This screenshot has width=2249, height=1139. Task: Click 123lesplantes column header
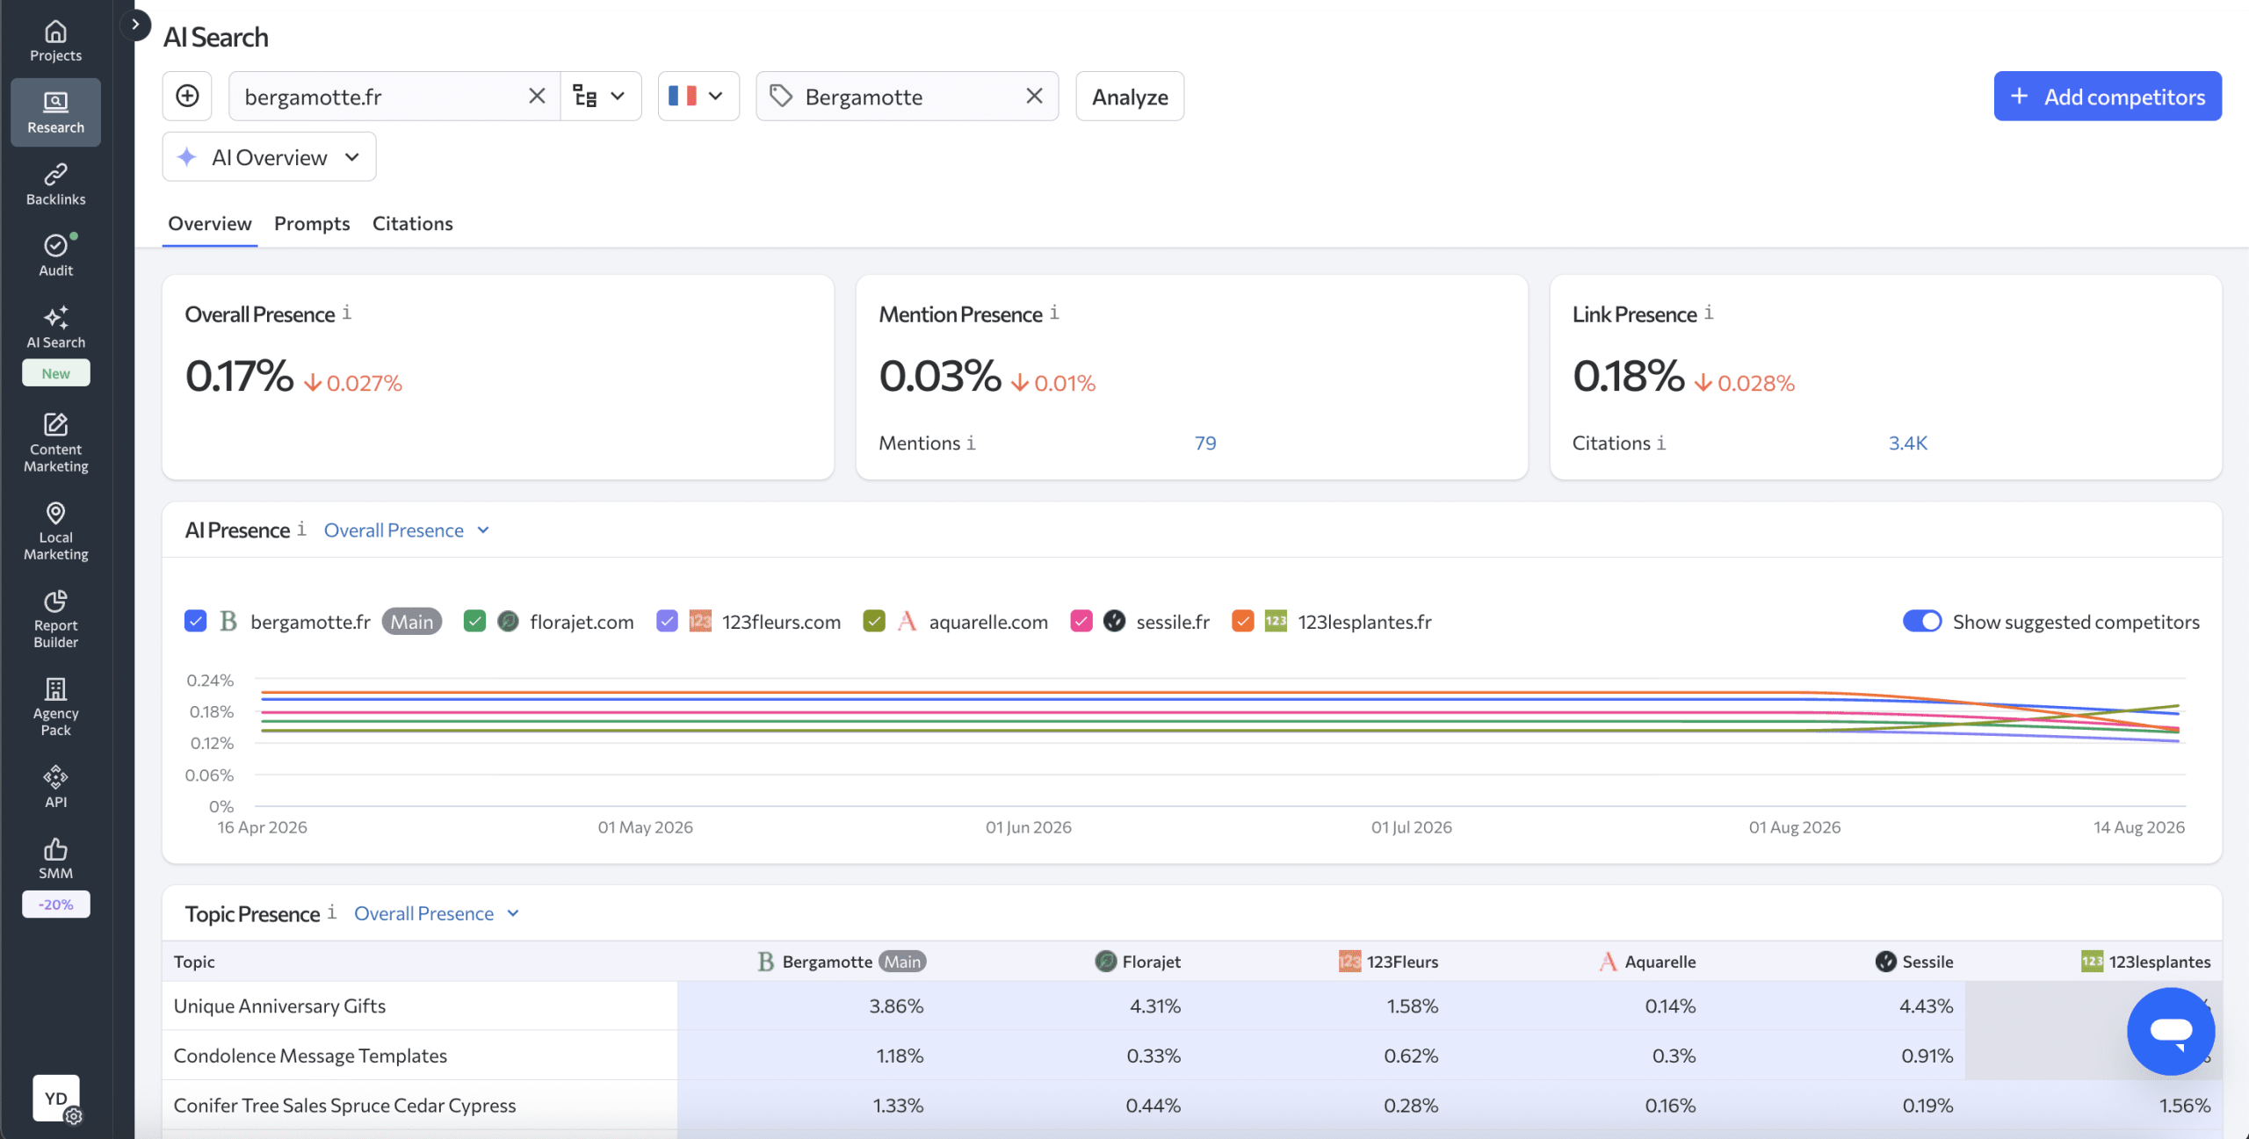click(x=2145, y=962)
